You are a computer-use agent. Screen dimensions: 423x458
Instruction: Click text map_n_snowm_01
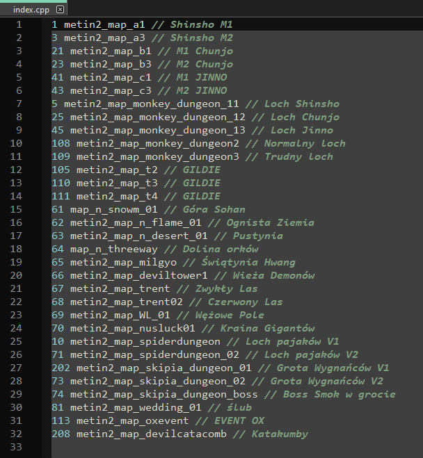113,209
